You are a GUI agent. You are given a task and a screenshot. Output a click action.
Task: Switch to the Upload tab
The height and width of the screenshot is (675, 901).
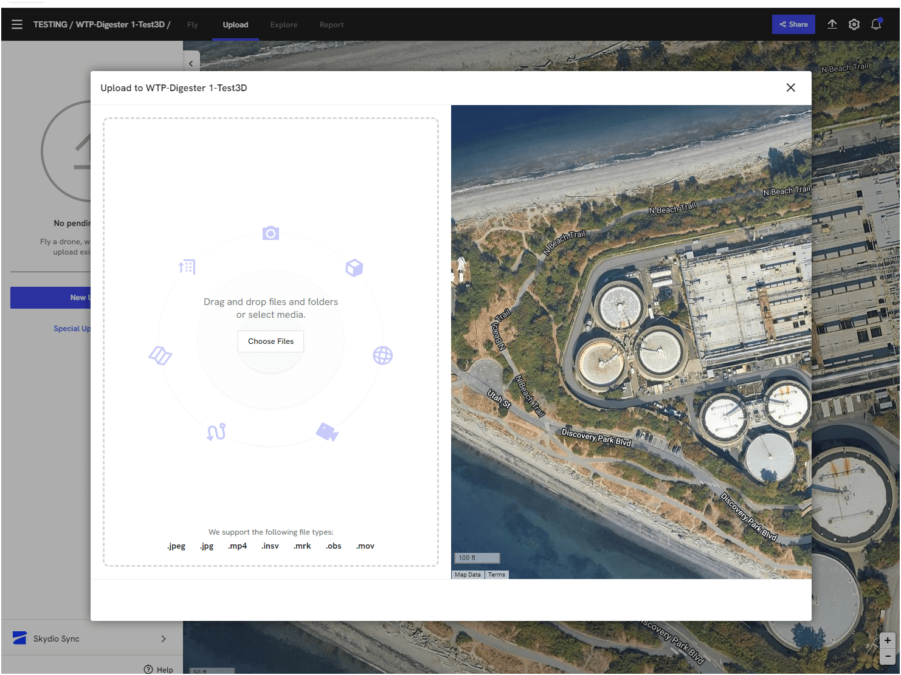(x=235, y=25)
